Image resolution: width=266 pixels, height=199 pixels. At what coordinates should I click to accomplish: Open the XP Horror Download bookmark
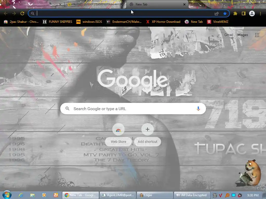point(163,22)
